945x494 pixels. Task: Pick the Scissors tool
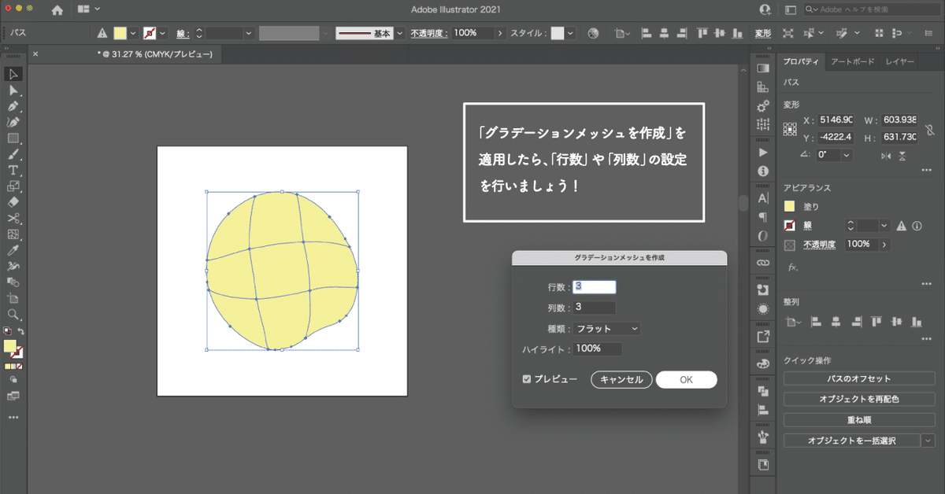(13, 218)
